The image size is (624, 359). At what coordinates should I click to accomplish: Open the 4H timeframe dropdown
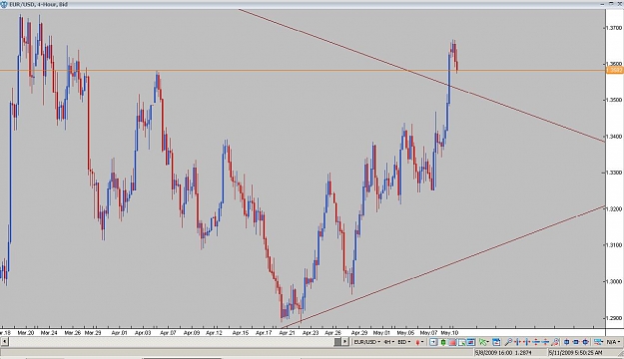pyautogui.click(x=388, y=342)
